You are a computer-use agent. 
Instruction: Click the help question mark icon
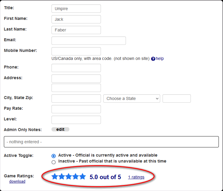pyautogui.click(x=153, y=59)
